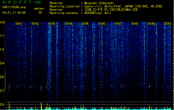Click the 0.9 kHz axis tick label

(x=2, y=63)
